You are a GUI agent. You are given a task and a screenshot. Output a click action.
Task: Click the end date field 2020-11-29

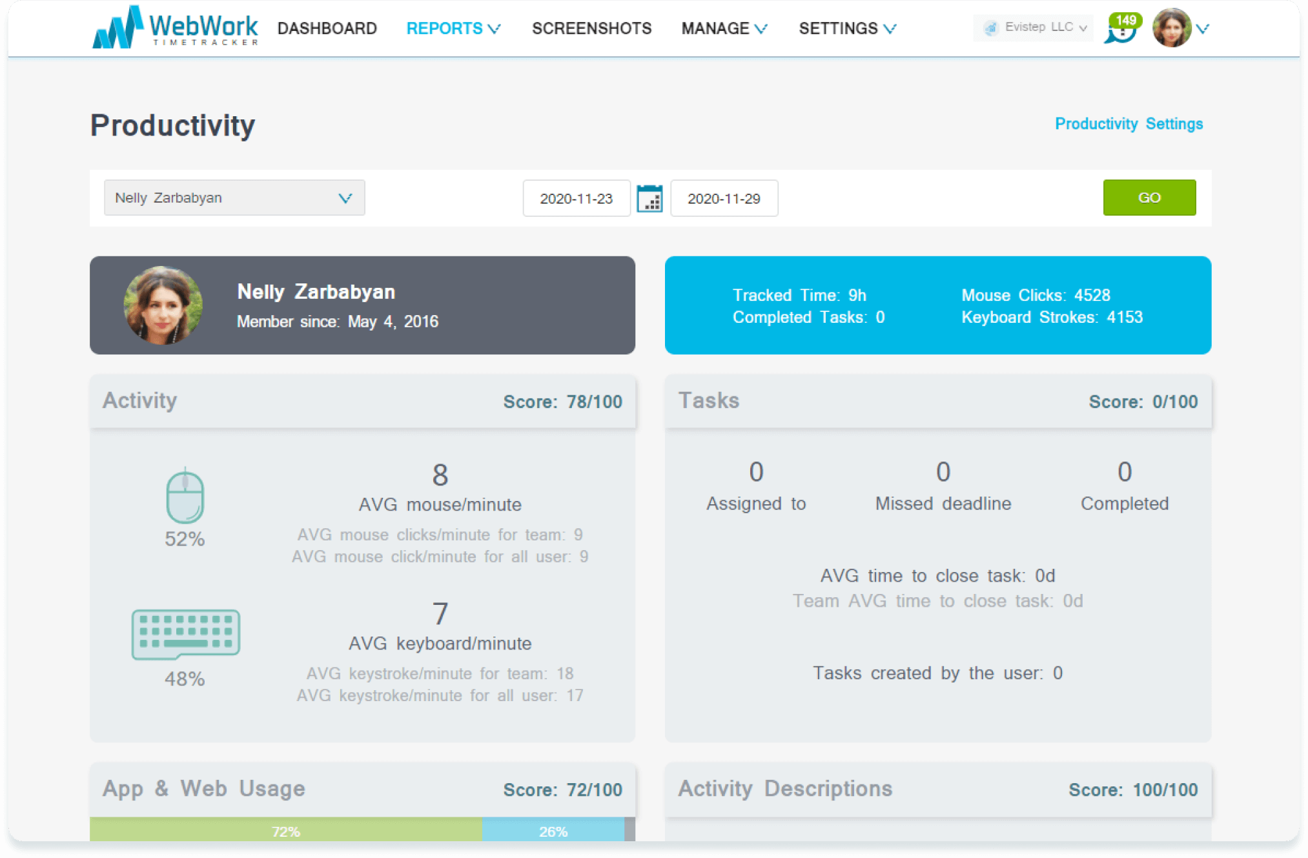(724, 198)
